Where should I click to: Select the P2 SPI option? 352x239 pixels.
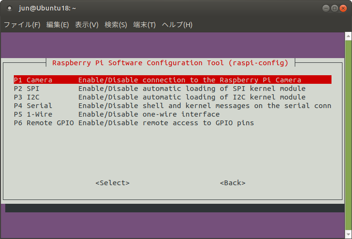pos(172,89)
